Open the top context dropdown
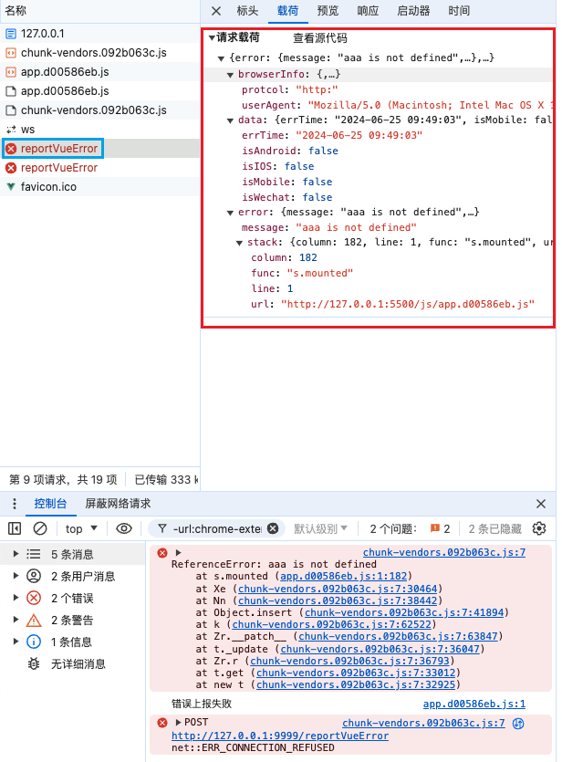Viewport: 562px width, 762px height. tap(81, 528)
